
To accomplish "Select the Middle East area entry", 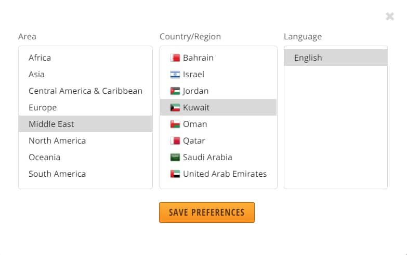I will coord(85,124).
